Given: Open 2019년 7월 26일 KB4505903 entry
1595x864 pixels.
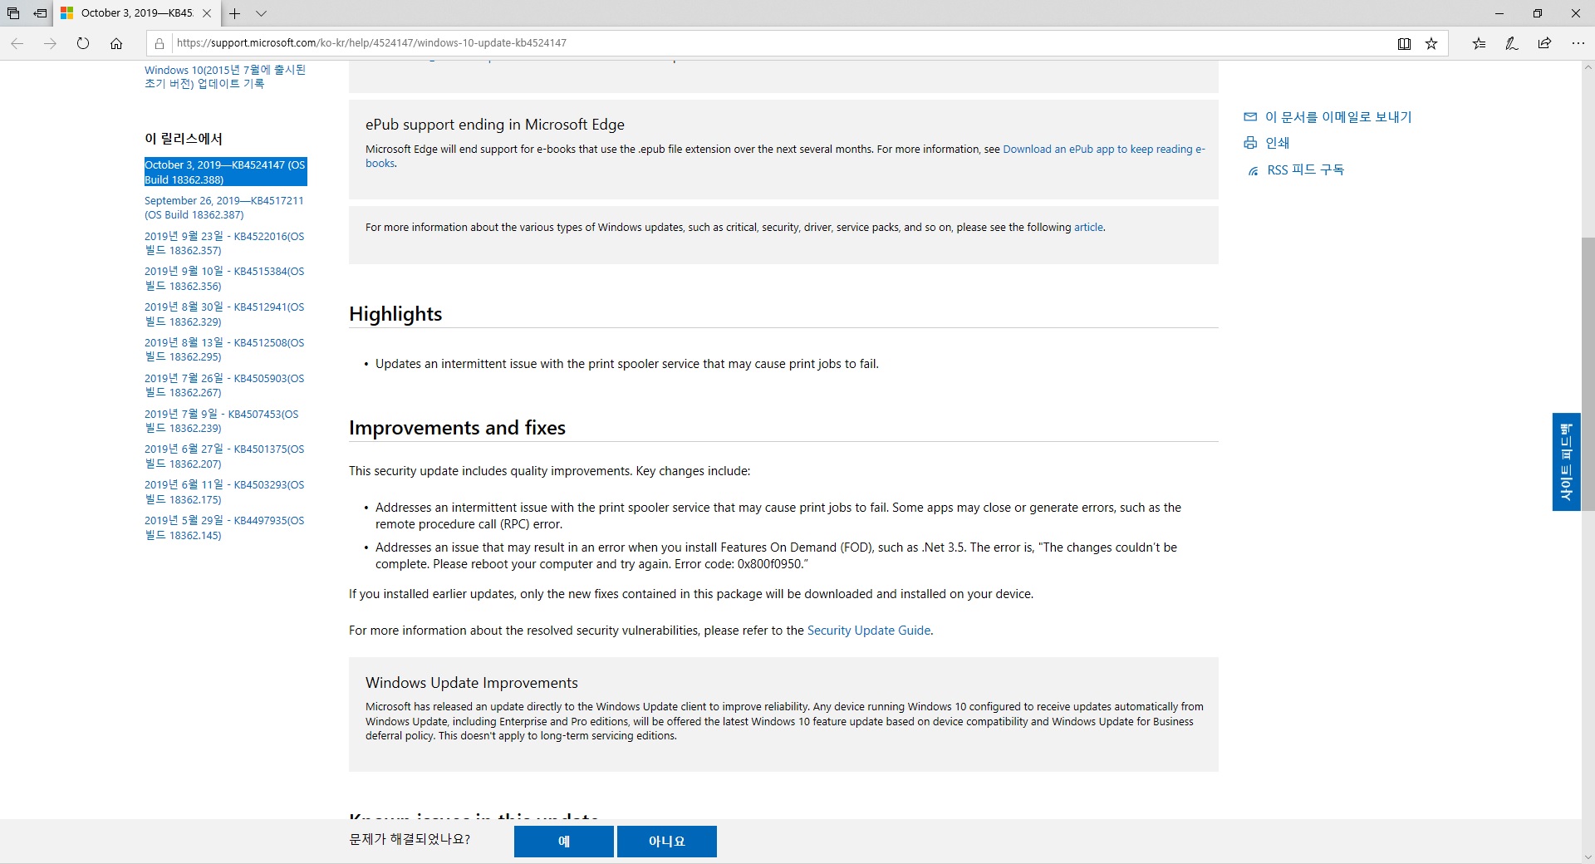Looking at the screenshot, I should [x=224, y=385].
